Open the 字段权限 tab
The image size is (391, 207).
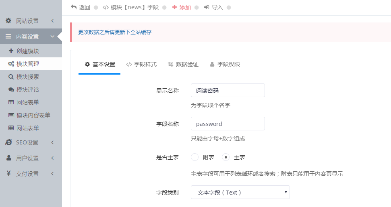pyautogui.click(x=225, y=64)
